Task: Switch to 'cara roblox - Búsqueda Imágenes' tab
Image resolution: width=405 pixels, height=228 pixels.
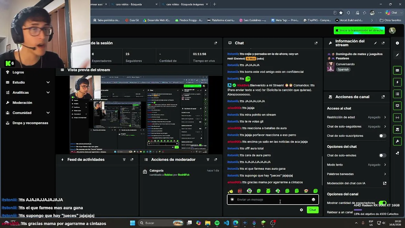Action: 185,4
